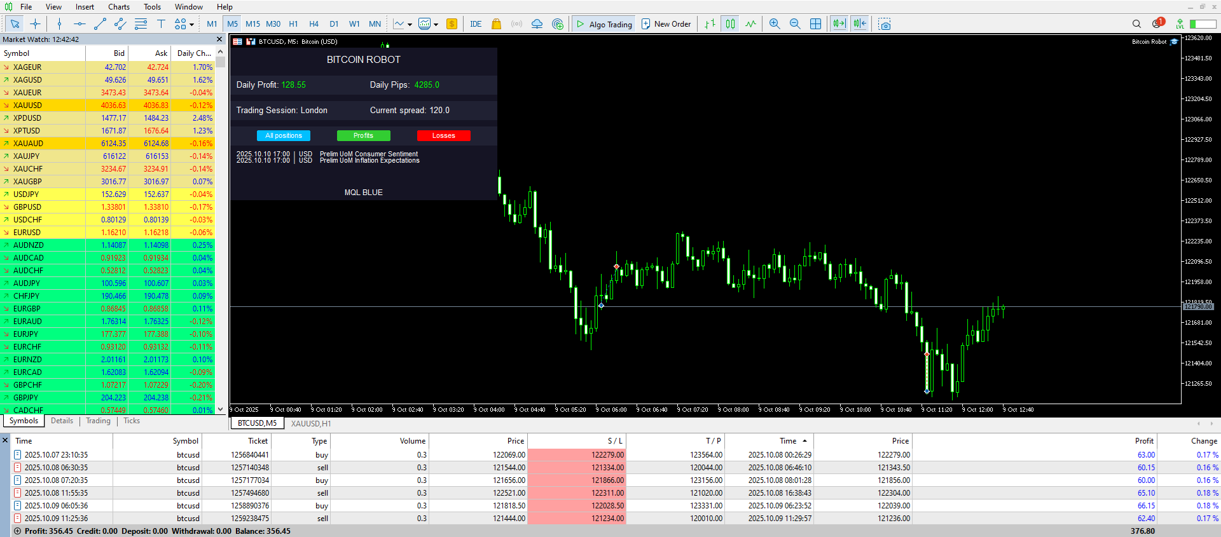Image resolution: width=1221 pixels, height=537 pixels.
Task: Close the Market Watch panel
Action: click(219, 39)
